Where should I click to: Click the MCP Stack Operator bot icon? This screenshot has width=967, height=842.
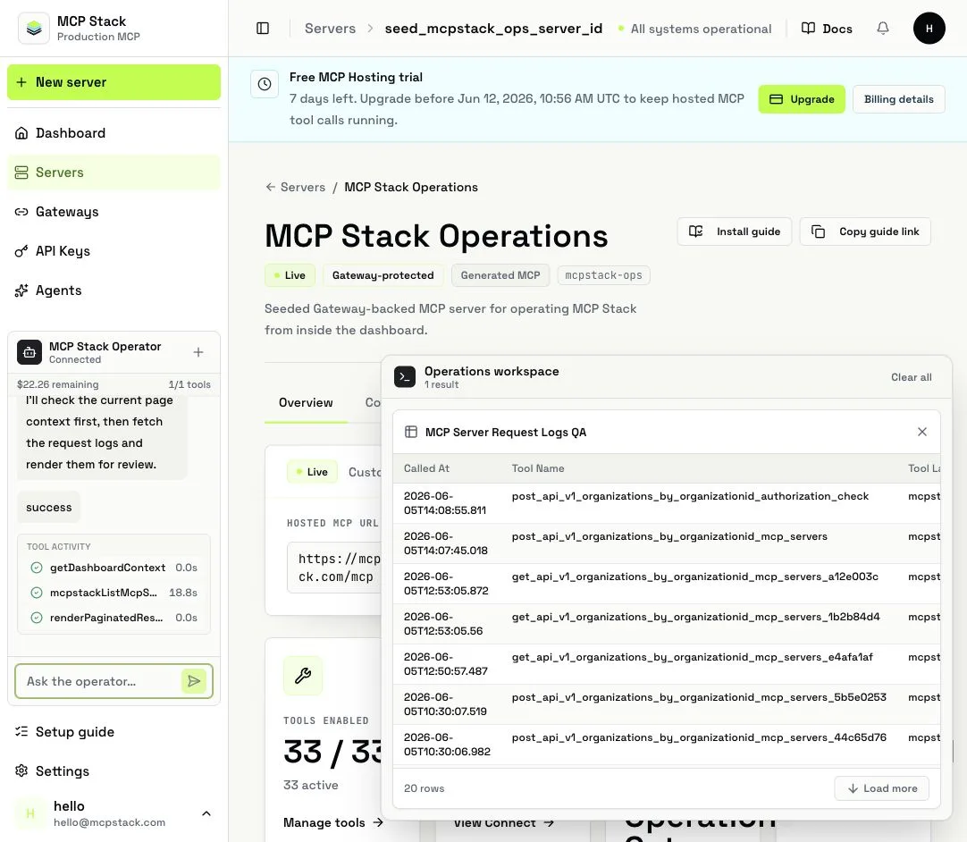(x=29, y=352)
